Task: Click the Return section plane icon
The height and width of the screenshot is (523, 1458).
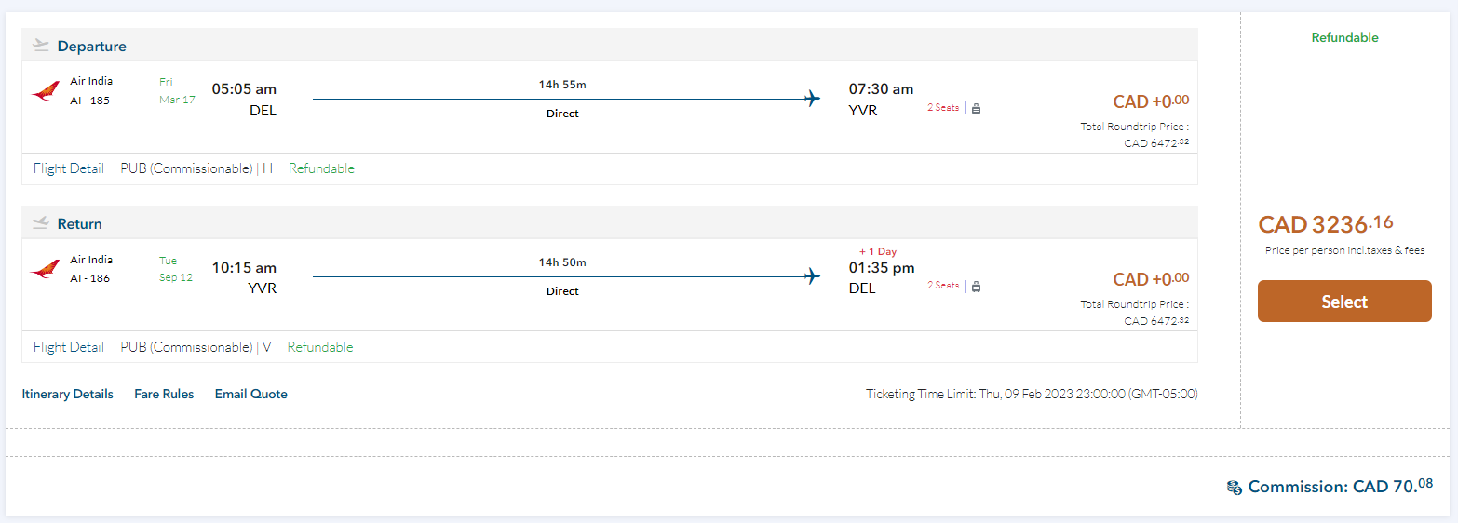Action: [40, 223]
